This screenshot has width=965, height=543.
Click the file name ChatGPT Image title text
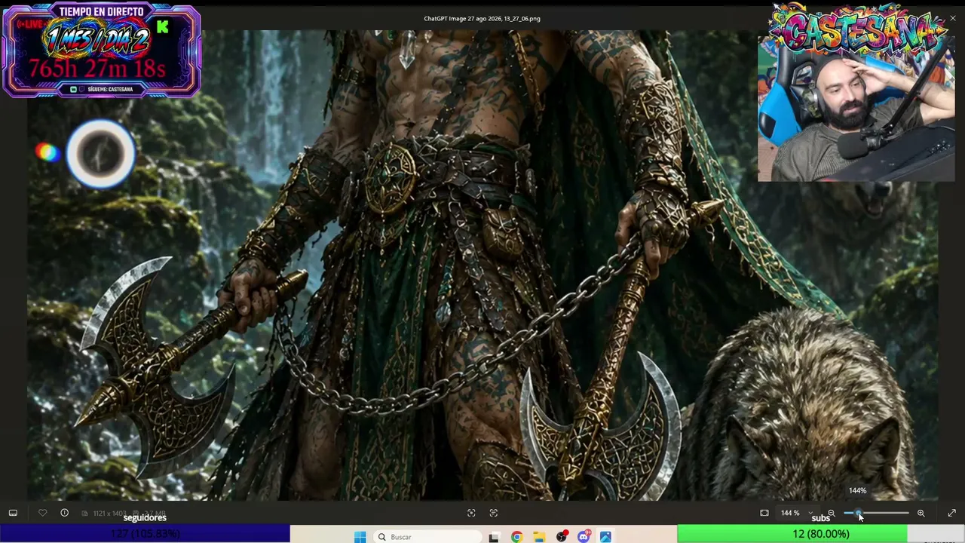[x=482, y=19]
